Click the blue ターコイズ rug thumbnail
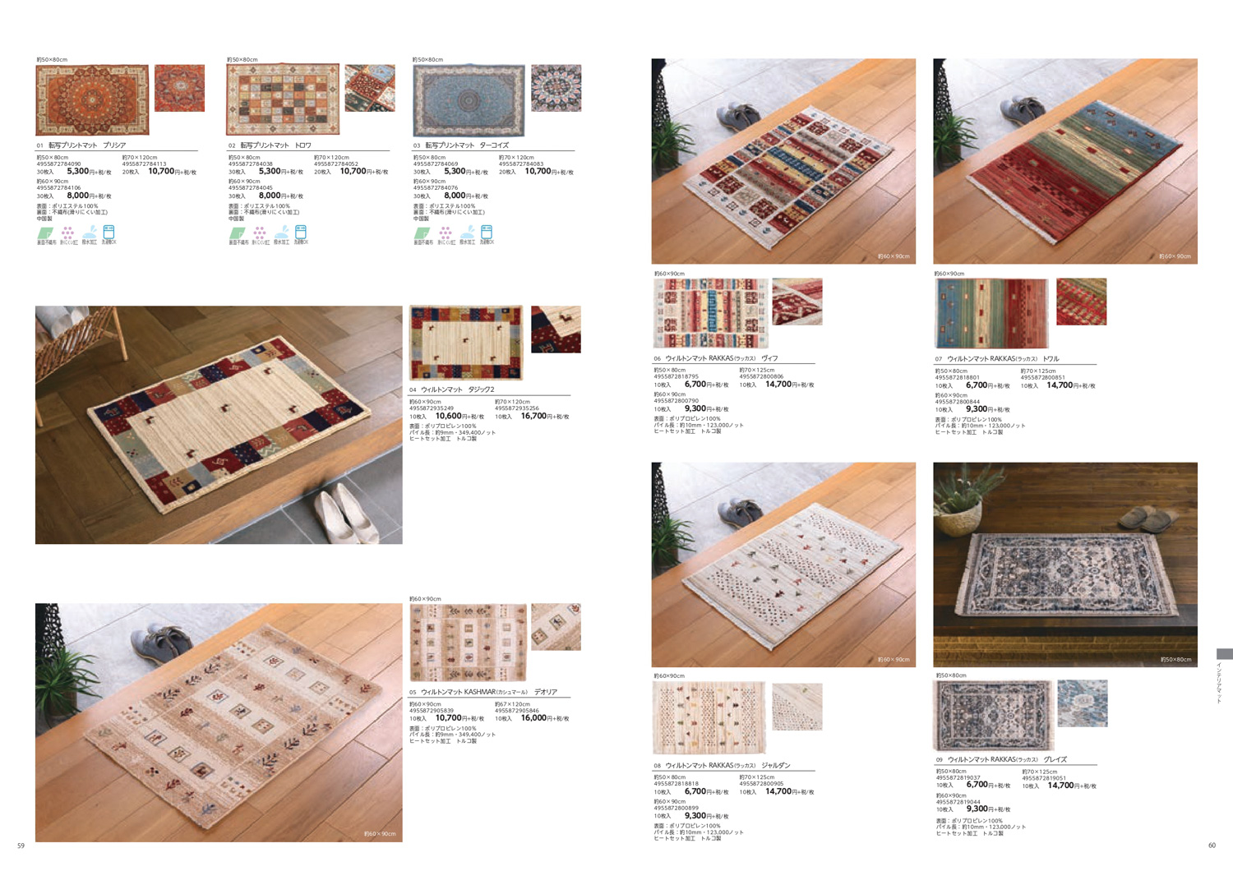This screenshot has width=1233, height=871. [x=469, y=100]
